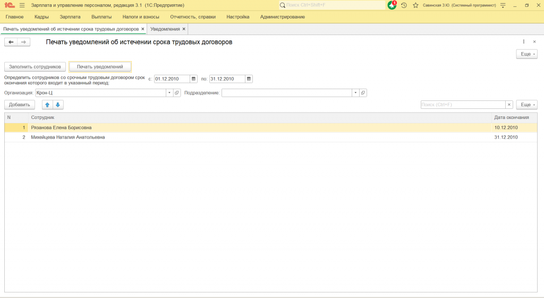The width and height of the screenshot is (544, 298).
Task: Open the Настройка menu
Action: click(x=238, y=16)
